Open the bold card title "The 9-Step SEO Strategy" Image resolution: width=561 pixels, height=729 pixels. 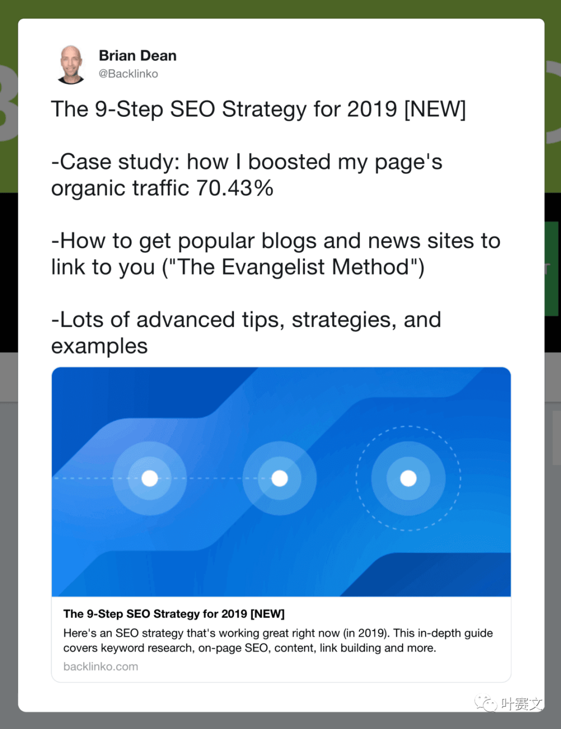tap(174, 614)
